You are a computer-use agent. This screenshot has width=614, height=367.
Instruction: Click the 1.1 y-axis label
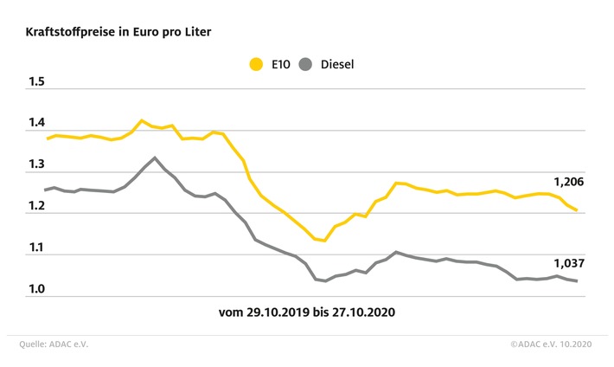coord(37,248)
